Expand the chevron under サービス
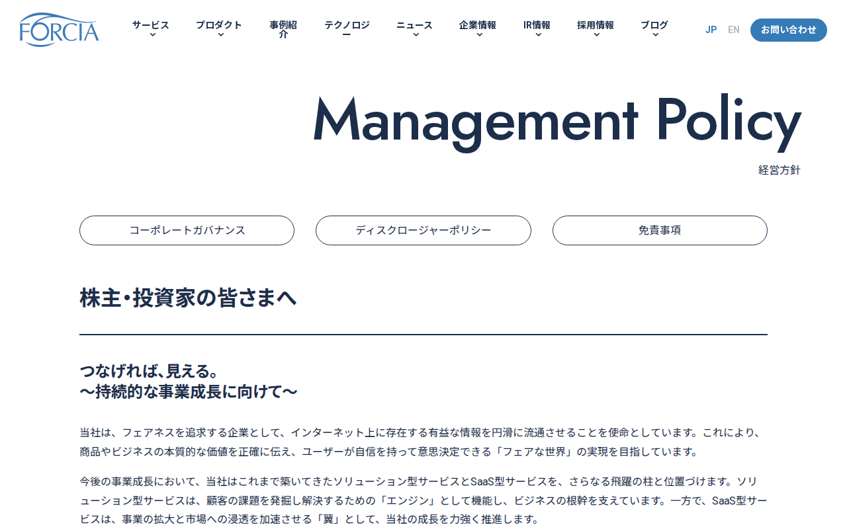Image resolution: width=847 pixels, height=529 pixels. [x=152, y=35]
